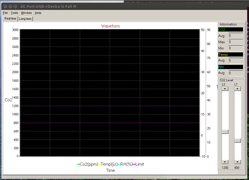Click the Waveform chart title
This screenshot has width=249, height=180.
coord(110,26)
